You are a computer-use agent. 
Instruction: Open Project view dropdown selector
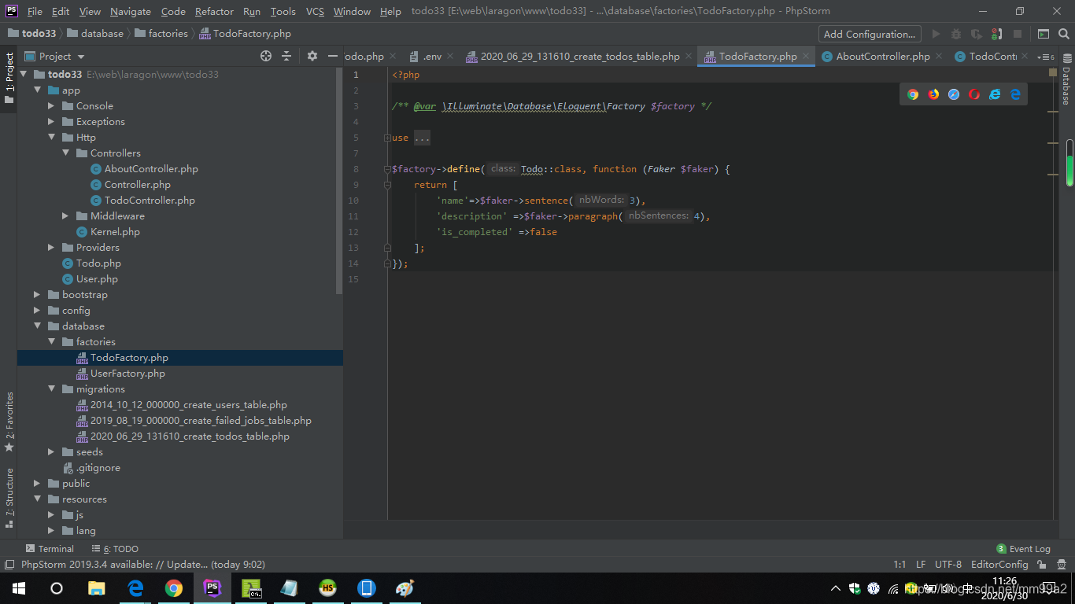(55, 56)
